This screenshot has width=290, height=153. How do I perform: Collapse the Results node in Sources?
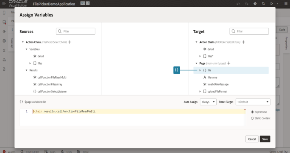tap(26, 70)
